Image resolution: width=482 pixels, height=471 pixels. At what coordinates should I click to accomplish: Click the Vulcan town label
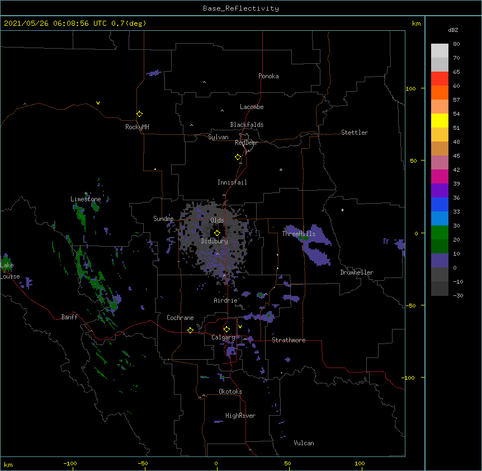click(304, 443)
